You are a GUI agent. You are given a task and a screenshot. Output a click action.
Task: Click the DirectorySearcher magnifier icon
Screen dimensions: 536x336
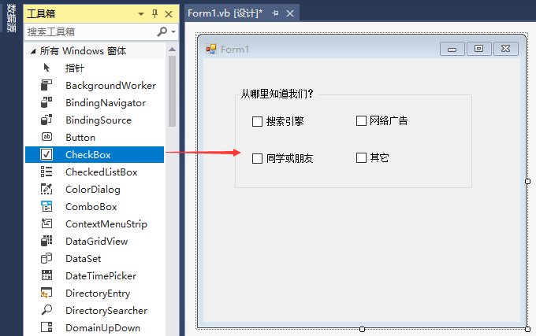pyautogui.click(x=47, y=310)
